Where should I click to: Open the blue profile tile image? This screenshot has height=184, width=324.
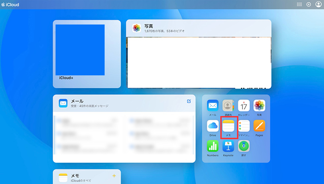pos(80,50)
